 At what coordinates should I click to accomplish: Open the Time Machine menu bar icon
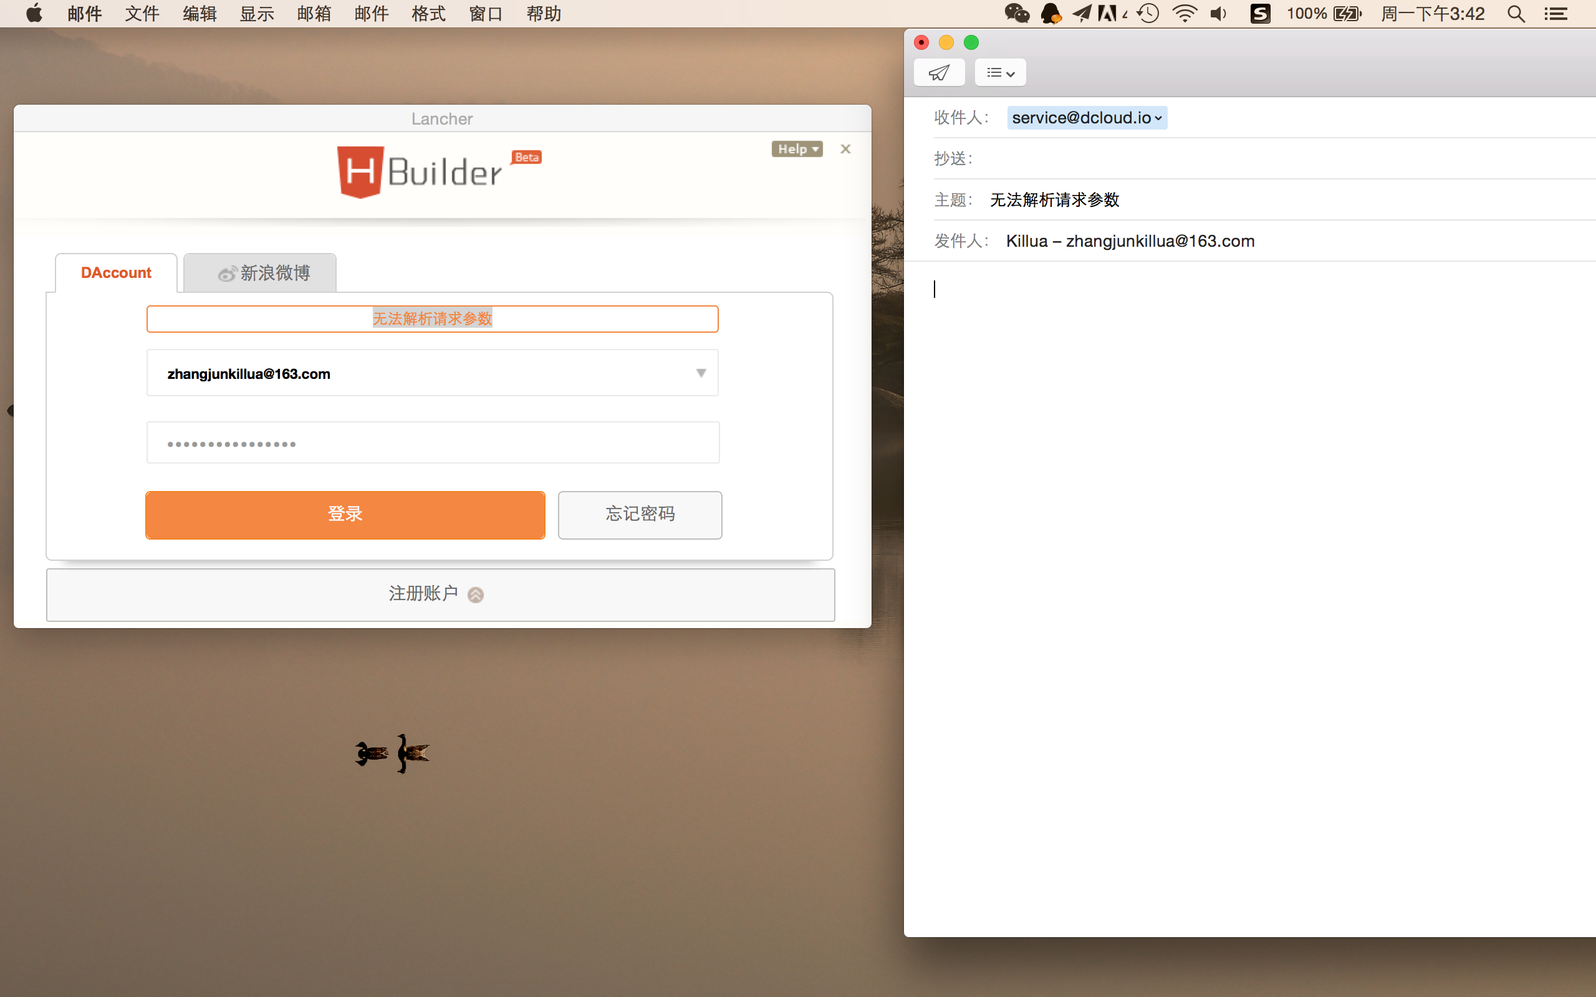click(1148, 13)
